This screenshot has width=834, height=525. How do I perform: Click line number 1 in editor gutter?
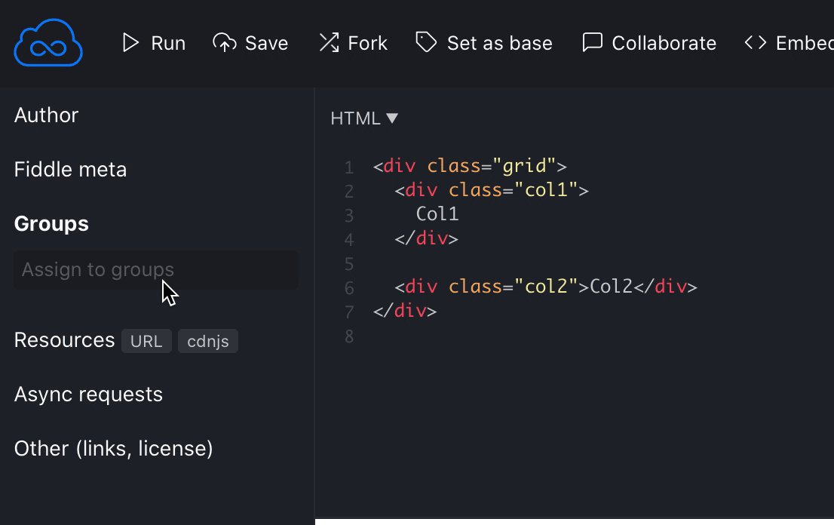(x=349, y=167)
